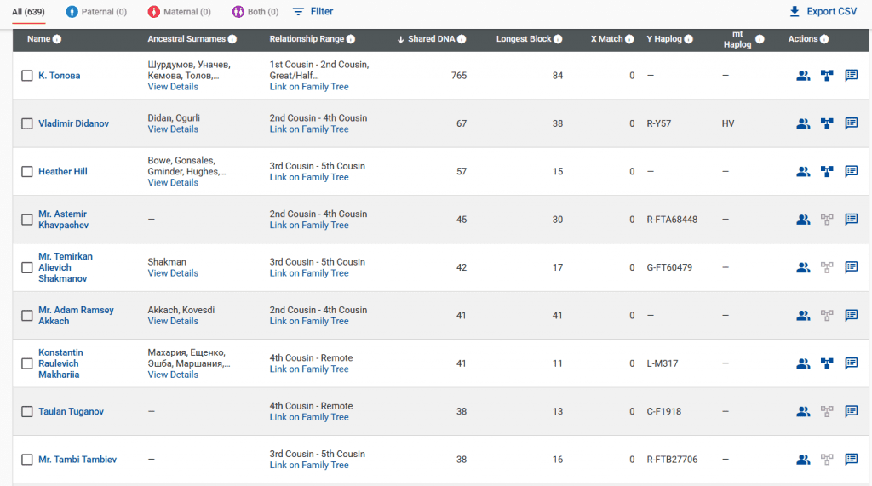The width and height of the screenshot is (872, 486).
Task: Click the info icon beside the Actions header
Action: coord(824,39)
